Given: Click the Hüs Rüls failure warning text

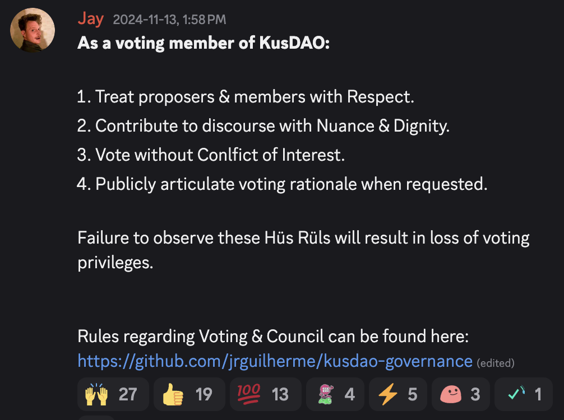Looking at the screenshot, I should tap(303, 238).
